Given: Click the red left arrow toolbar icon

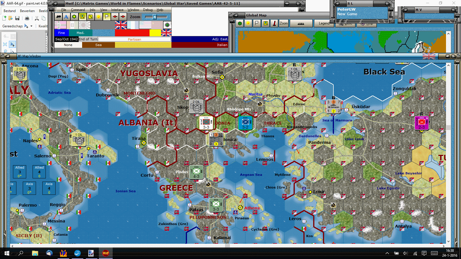Looking at the screenshot, I should [115, 17].
